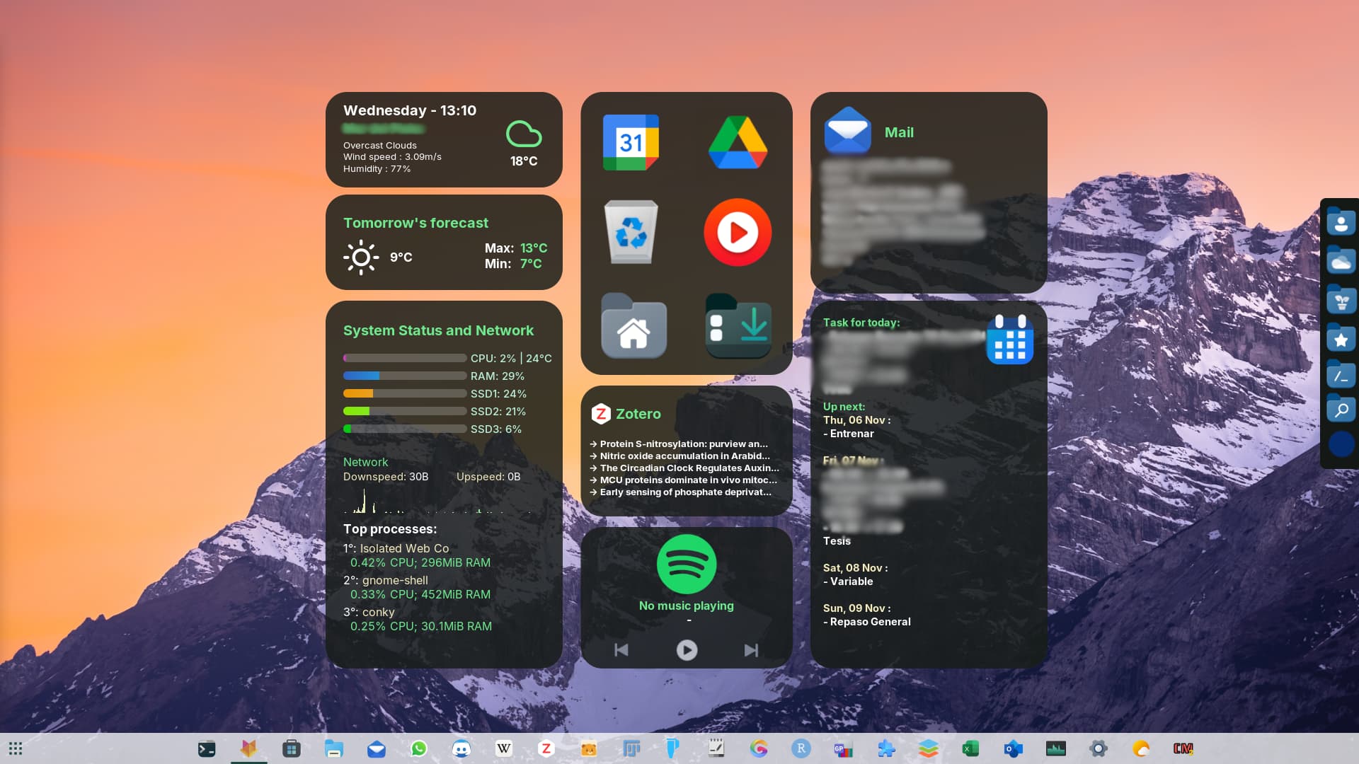Launch WhatsApp from the taskbar
Screen dimensions: 1359x764
(419, 748)
